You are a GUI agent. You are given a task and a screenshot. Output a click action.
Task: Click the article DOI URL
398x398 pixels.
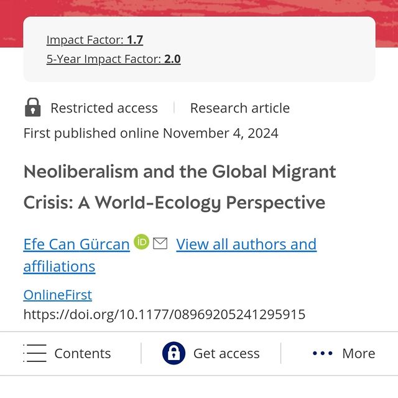click(x=164, y=314)
